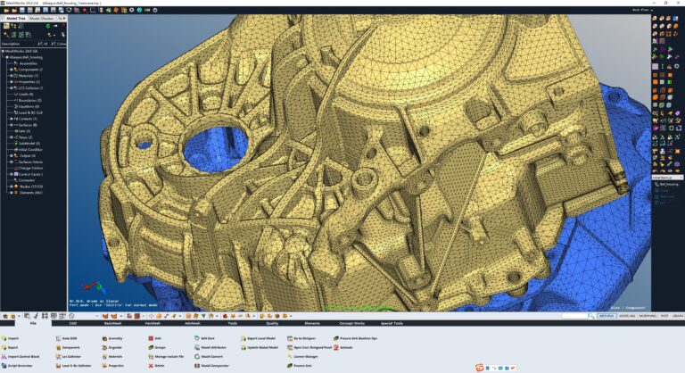The width and height of the screenshot is (685, 373).
Task: Open the License Manager
Action: pyautogui.click(x=302, y=357)
